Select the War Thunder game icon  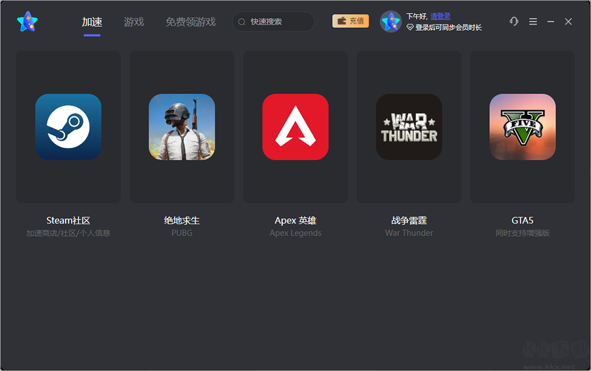tap(409, 127)
